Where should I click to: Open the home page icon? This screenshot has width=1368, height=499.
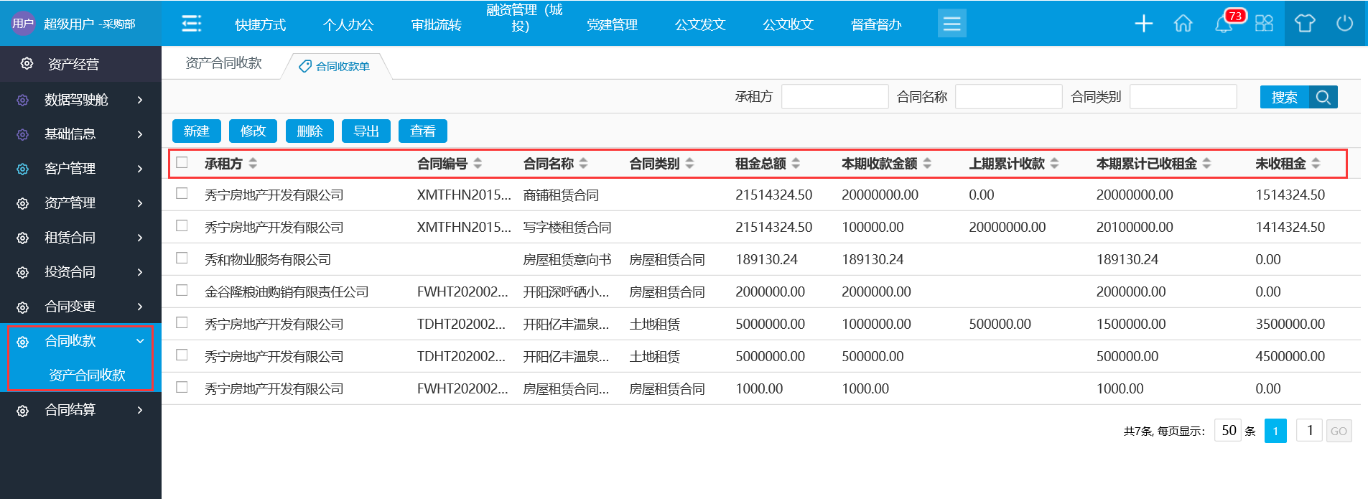click(x=1183, y=24)
